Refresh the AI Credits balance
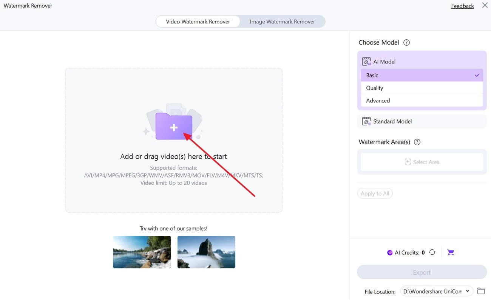 tap(432, 252)
